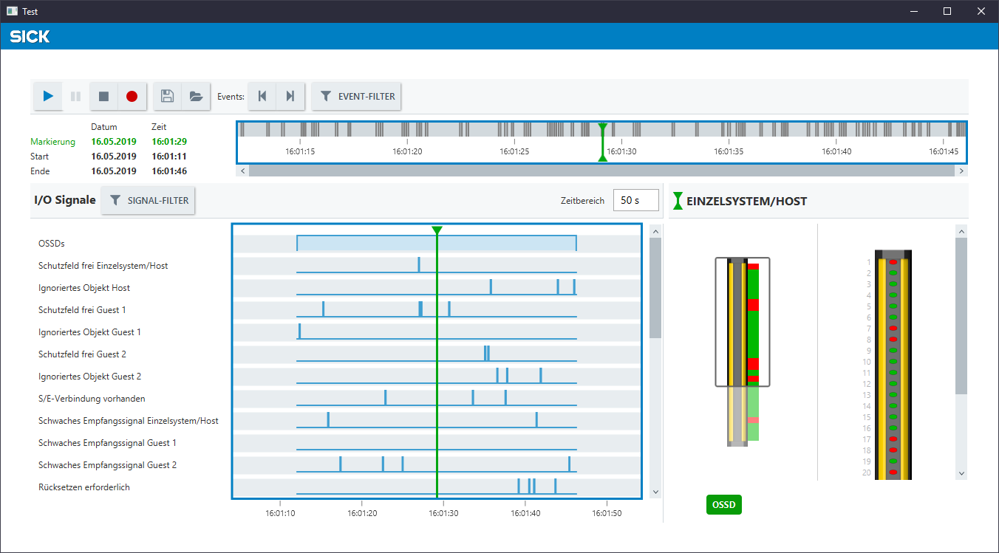Click the red LED of beam 1
999x553 pixels.
click(x=893, y=262)
